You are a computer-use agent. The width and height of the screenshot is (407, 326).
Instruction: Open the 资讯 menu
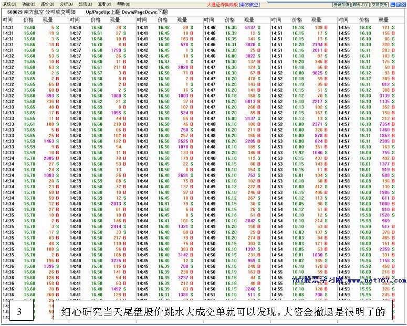pos(84,4)
